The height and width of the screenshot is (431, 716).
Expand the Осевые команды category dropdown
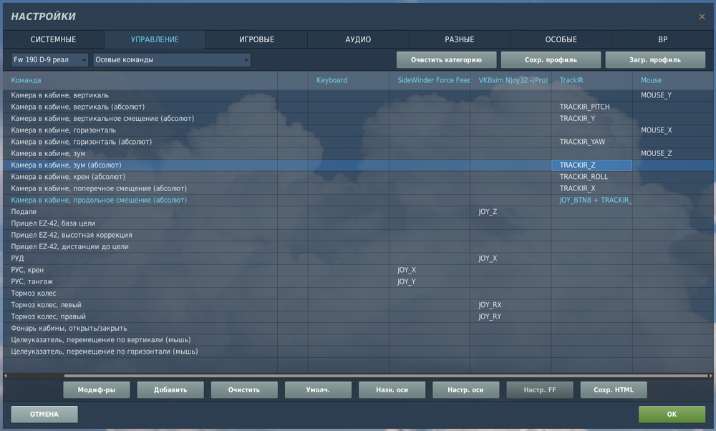coord(172,60)
